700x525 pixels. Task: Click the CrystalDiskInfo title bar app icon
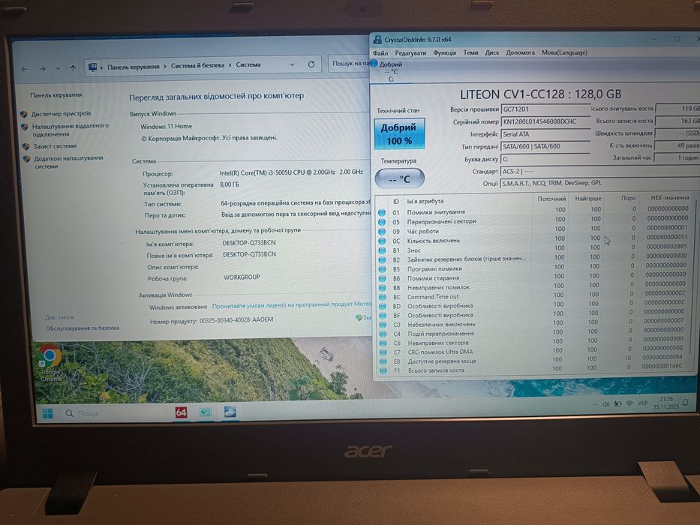click(x=377, y=40)
